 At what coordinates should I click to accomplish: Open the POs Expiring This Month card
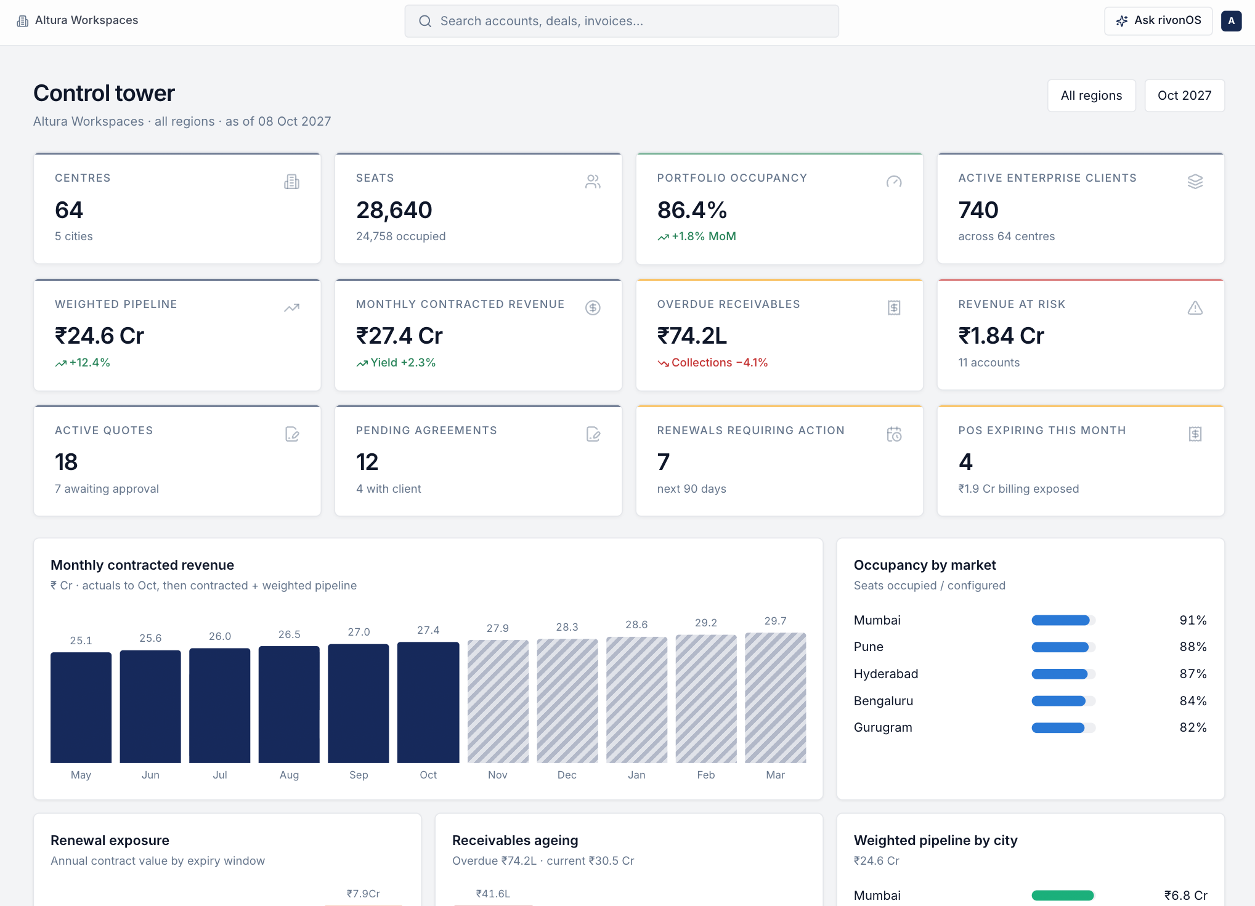(1081, 461)
